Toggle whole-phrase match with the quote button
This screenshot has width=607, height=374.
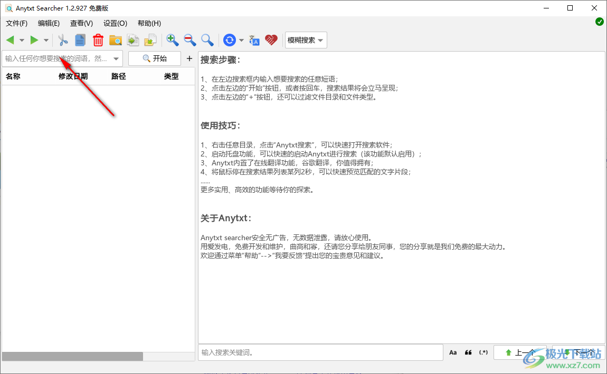coord(468,352)
